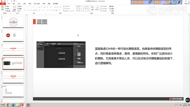The image size is (190, 107).
Task: Toggle Underline formatting button
Action: click(29, 10)
